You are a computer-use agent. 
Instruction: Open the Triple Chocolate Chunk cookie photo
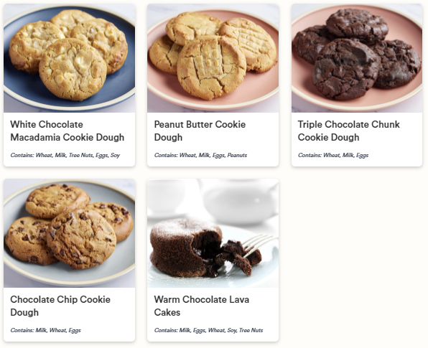point(357,58)
